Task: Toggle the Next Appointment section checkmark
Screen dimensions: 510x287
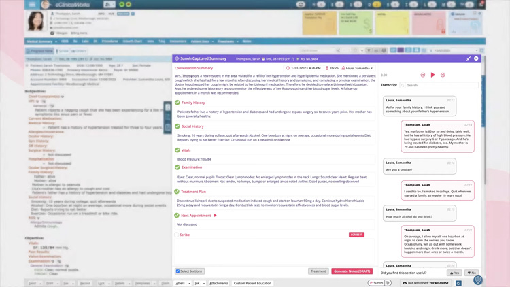Action: pyautogui.click(x=177, y=216)
